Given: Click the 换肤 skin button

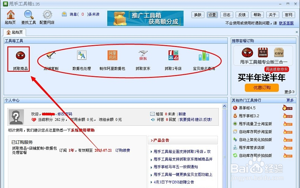Looking at the screenshot, I should pos(198,15).
